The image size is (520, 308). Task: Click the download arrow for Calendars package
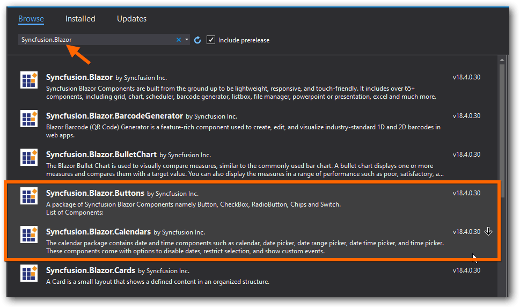pos(488,231)
